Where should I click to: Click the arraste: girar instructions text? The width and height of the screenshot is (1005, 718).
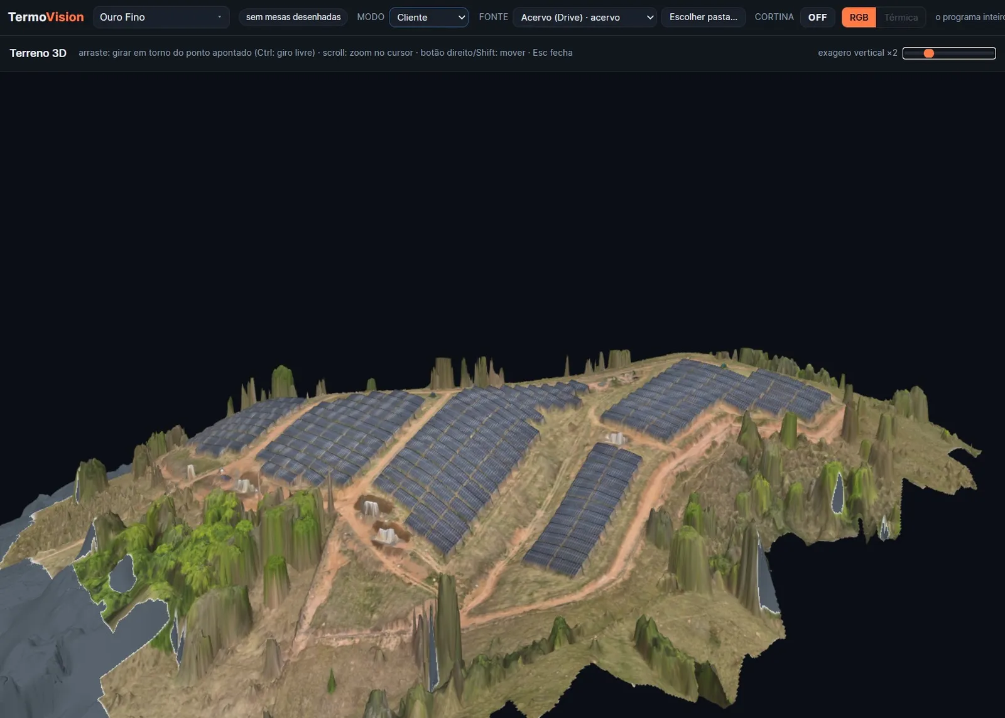(325, 53)
